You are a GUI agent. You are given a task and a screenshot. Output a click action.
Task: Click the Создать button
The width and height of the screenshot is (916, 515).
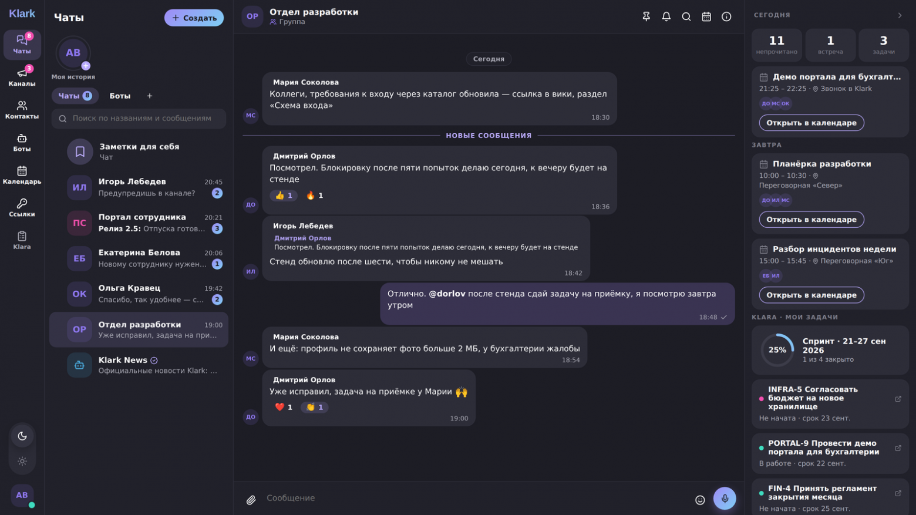[194, 18]
